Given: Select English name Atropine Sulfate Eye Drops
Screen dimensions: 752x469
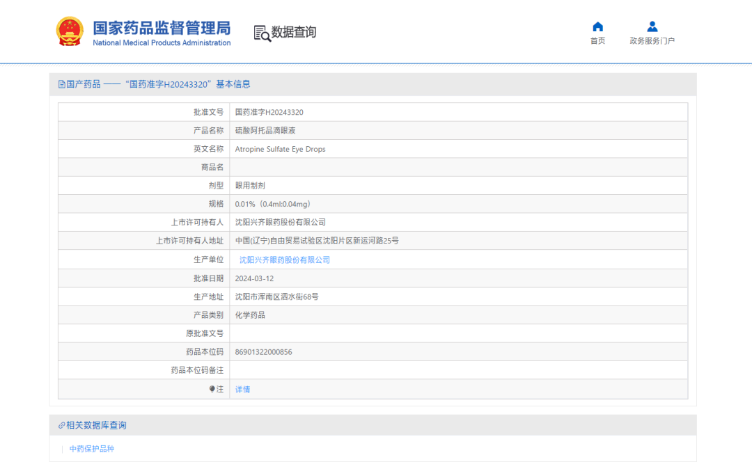Looking at the screenshot, I should (x=280, y=149).
